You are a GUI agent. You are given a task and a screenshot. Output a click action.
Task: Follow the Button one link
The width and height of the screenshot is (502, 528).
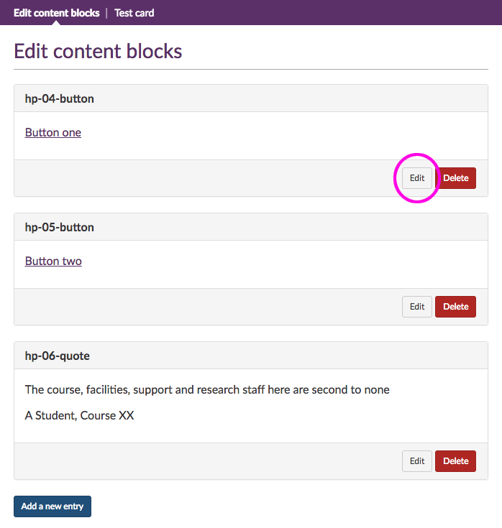53,133
